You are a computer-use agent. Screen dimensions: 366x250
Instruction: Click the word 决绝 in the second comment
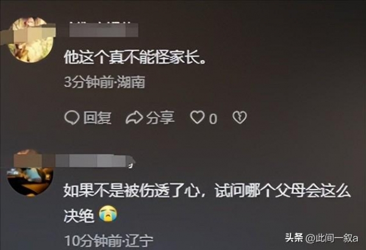[79, 215]
